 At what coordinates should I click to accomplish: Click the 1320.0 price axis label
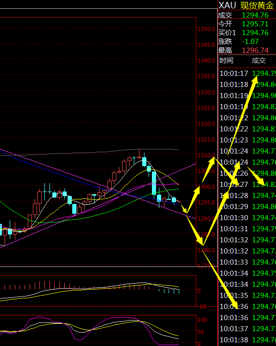(x=206, y=124)
